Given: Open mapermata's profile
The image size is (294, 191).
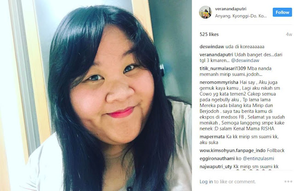Looking at the screenshot, I should point(212,137).
